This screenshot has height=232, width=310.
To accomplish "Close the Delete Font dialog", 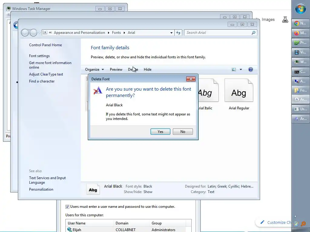I will [191, 79].
